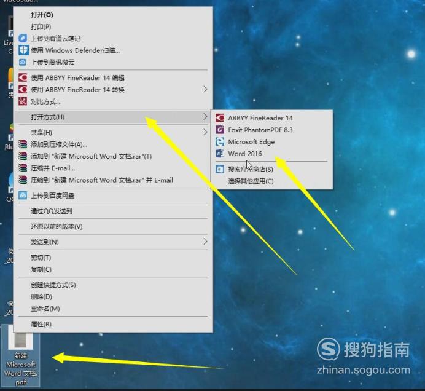Open the 打开方式(H) menu entry
The height and width of the screenshot is (391, 425).
(x=113, y=117)
